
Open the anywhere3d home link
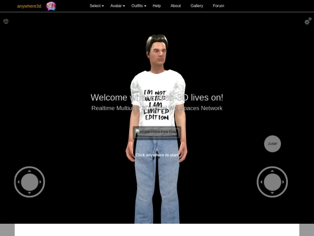29,6
